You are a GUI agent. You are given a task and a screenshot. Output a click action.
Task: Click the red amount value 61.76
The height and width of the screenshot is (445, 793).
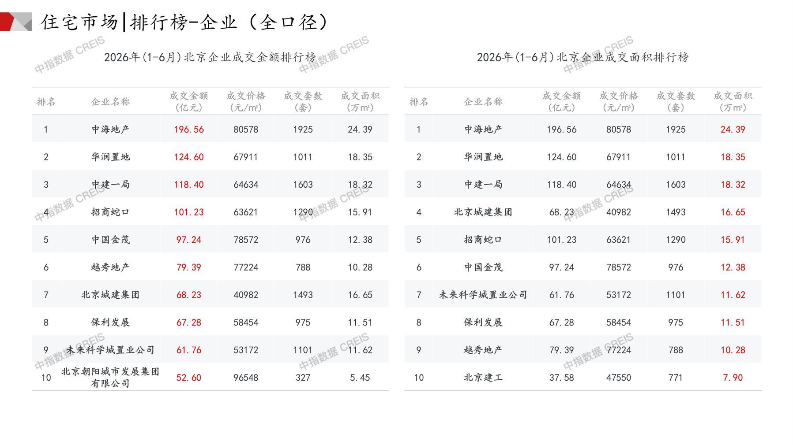tap(189, 350)
